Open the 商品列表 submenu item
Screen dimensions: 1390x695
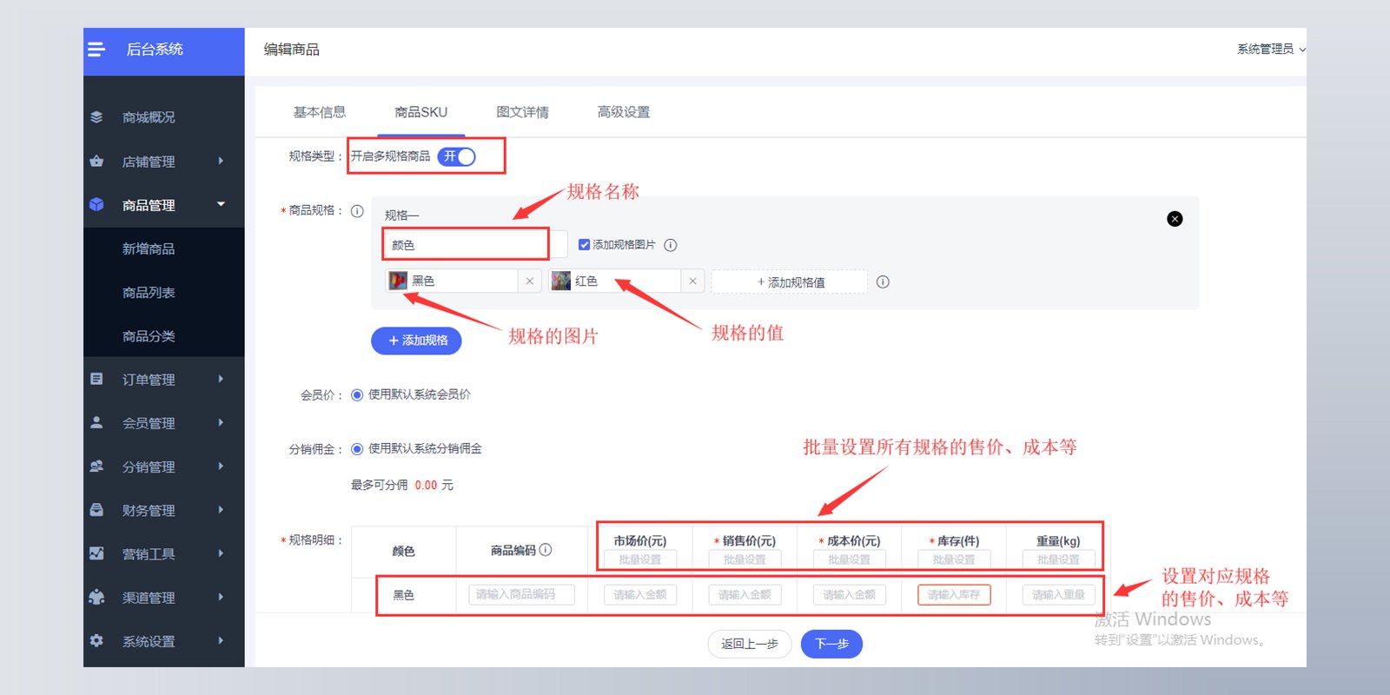[x=149, y=293]
